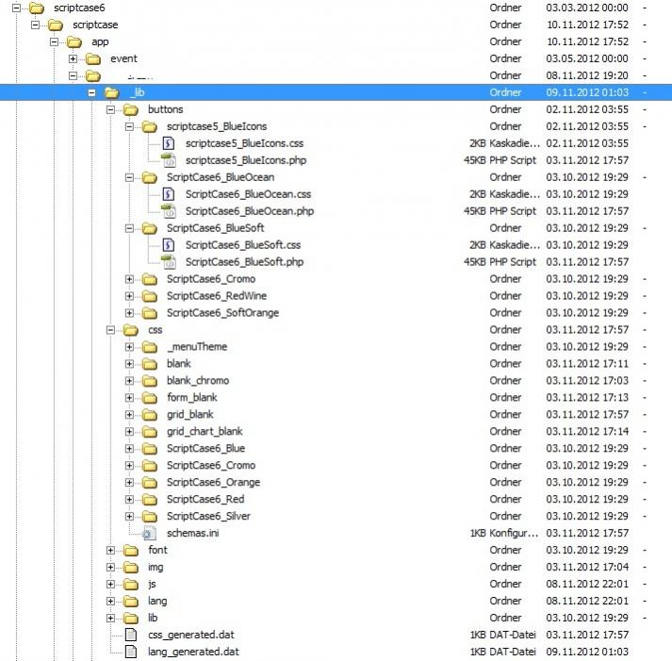Screen dimensions: 672x661
Task: Expand the ScriptCase6_Cromo node under buttons
Action: [129, 279]
